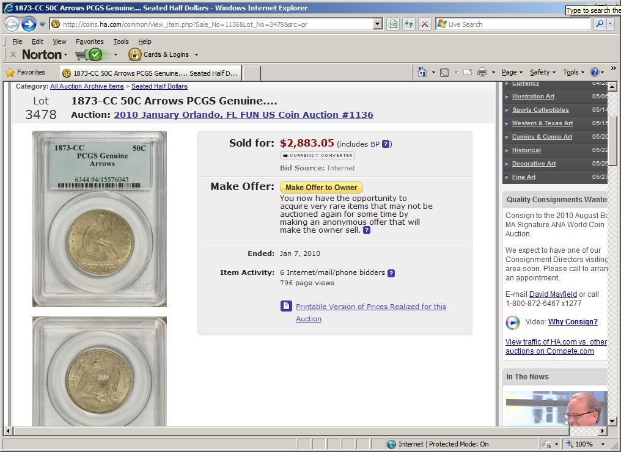Expand the Print options dropdown arrow
The image size is (621, 452).
(493, 73)
